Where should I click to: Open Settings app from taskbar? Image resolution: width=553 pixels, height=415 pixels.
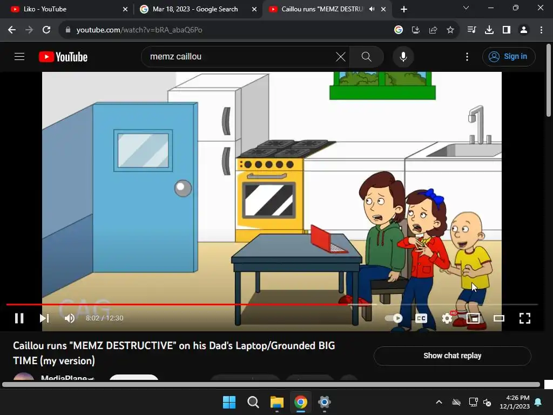click(325, 402)
